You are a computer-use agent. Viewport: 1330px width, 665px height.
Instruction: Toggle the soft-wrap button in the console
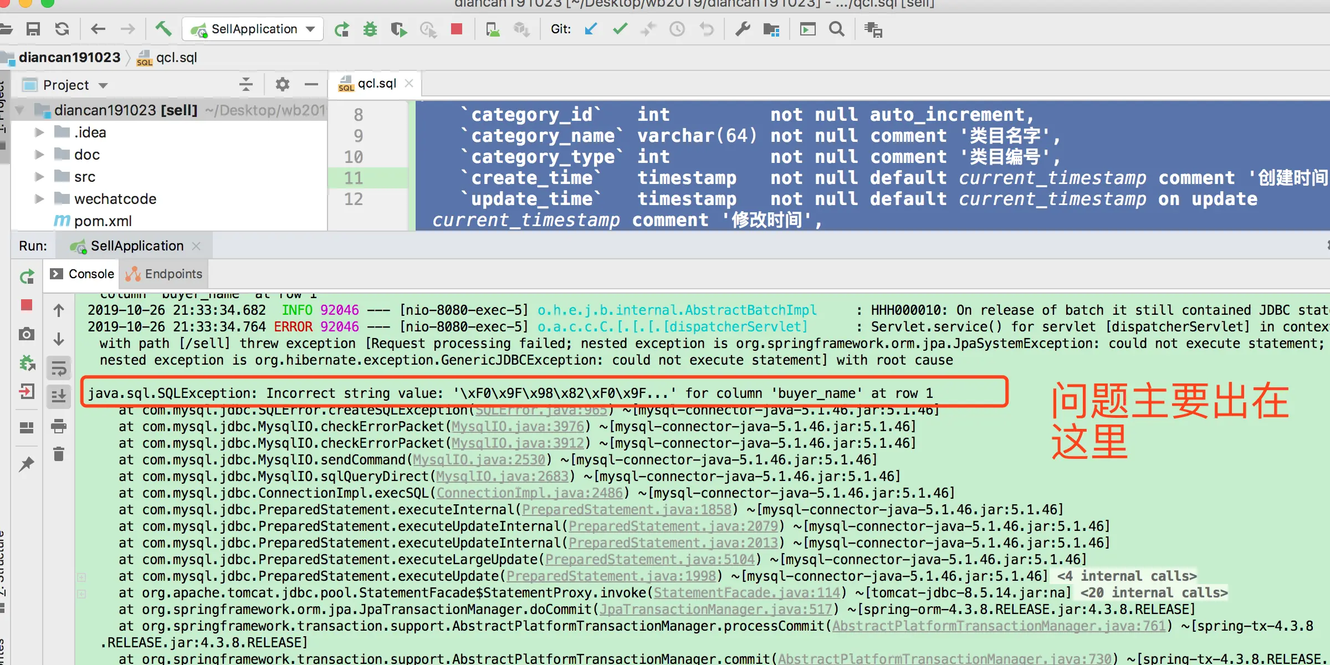pyautogui.click(x=59, y=368)
